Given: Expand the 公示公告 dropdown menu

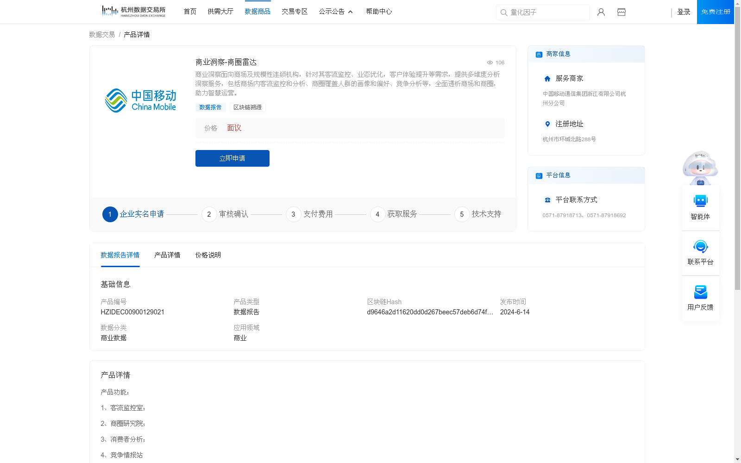Looking at the screenshot, I should [x=336, y=12].
